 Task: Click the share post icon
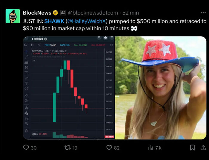point(203,147)
